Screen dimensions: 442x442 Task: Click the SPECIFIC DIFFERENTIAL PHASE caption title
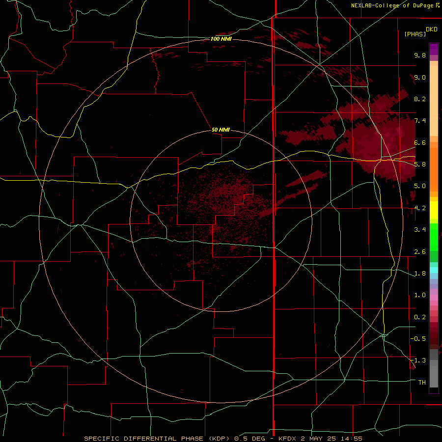click(x=143, y=439)
